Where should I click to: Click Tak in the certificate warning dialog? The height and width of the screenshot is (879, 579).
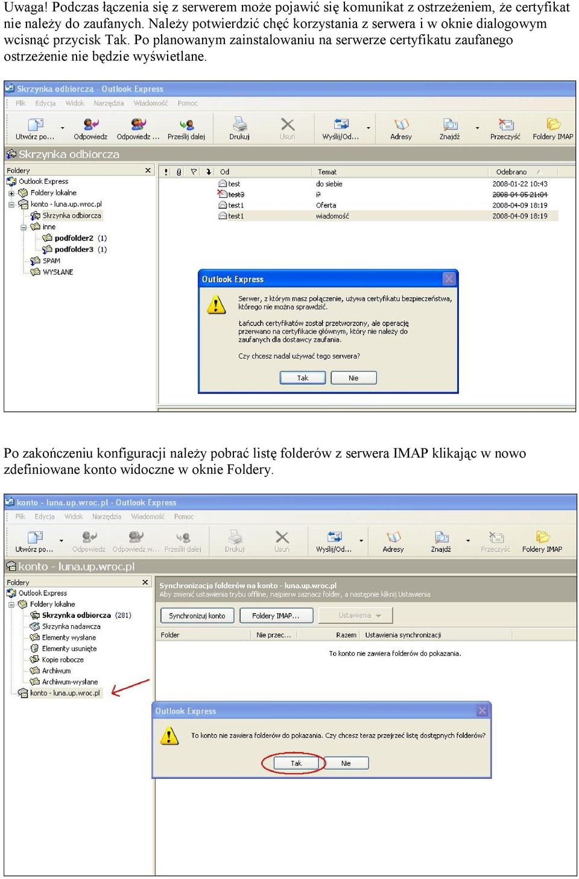coord(303,378)
